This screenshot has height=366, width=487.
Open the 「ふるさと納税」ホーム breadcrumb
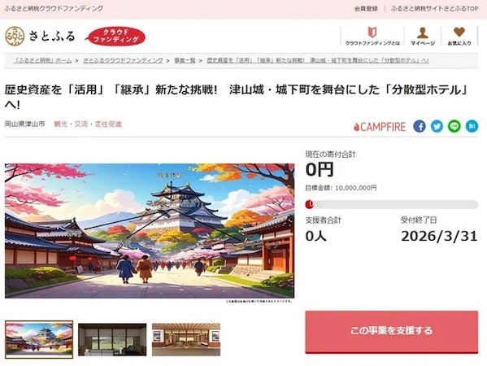(x=43, y=60)
